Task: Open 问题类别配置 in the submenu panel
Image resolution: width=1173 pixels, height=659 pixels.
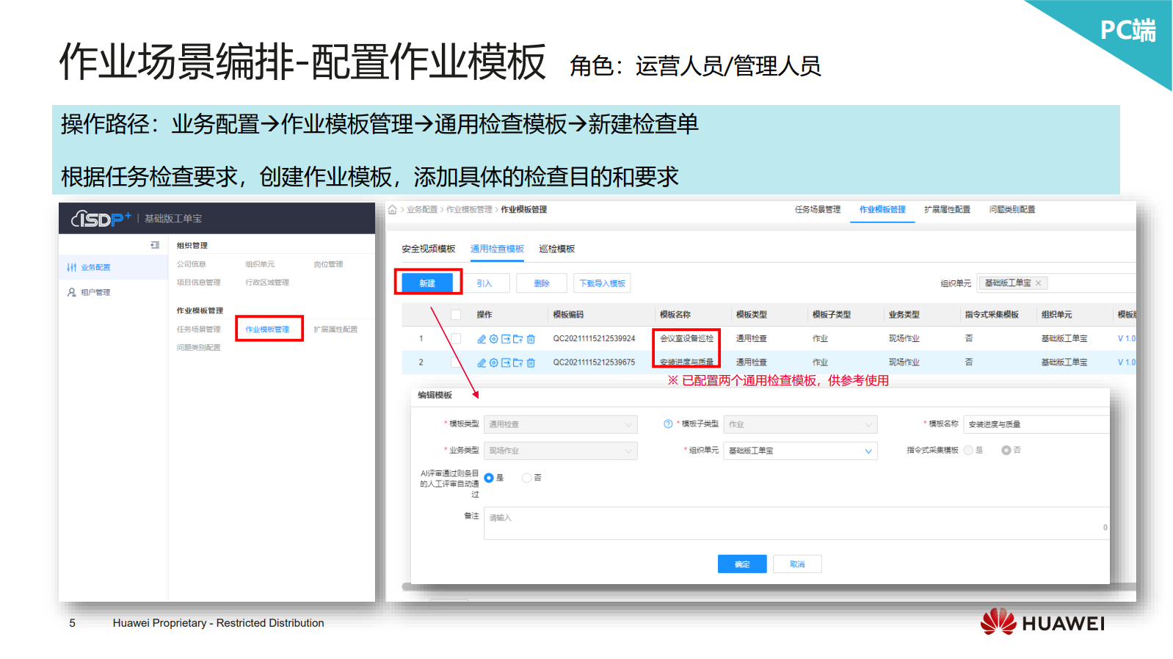Action: tap(199, 348)
